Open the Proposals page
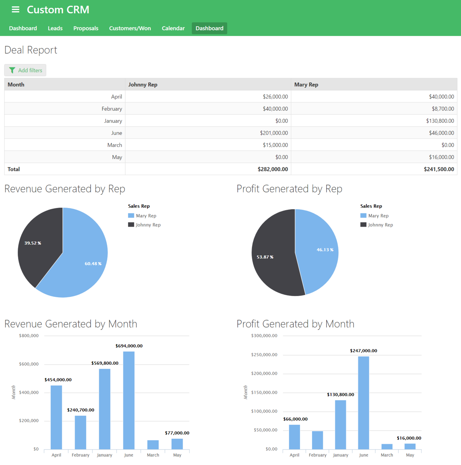Image resolution: width=461 pixels, height=465 pixels. [86, 28]
